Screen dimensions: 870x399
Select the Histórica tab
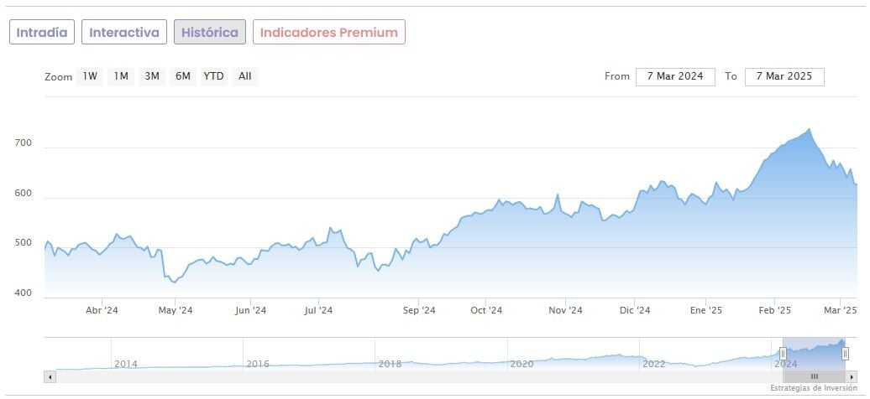210,33
